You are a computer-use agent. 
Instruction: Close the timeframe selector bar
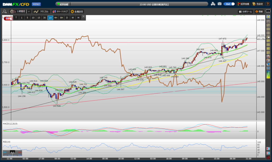tap(84, 16)
